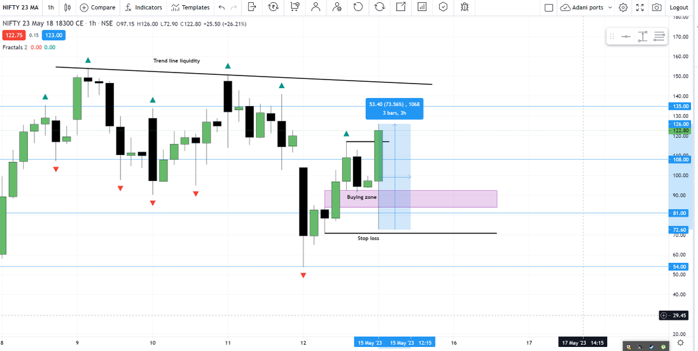
Task: Select the horizontal line tool in floating toolbar
Action: point(625,37)
